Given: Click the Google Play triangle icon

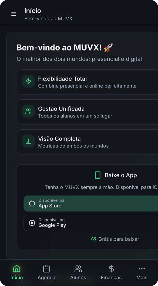Looking at the screenshot, I should click(32, 223).
